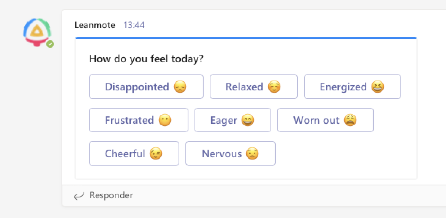Pick the Energized mood button
The image size is (446, 218).
[x=352, y=87]
